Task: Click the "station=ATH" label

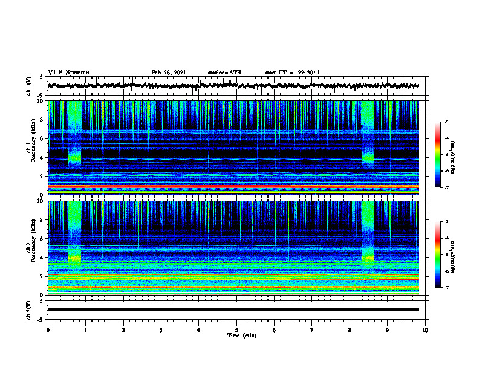Action: point(224,73)
